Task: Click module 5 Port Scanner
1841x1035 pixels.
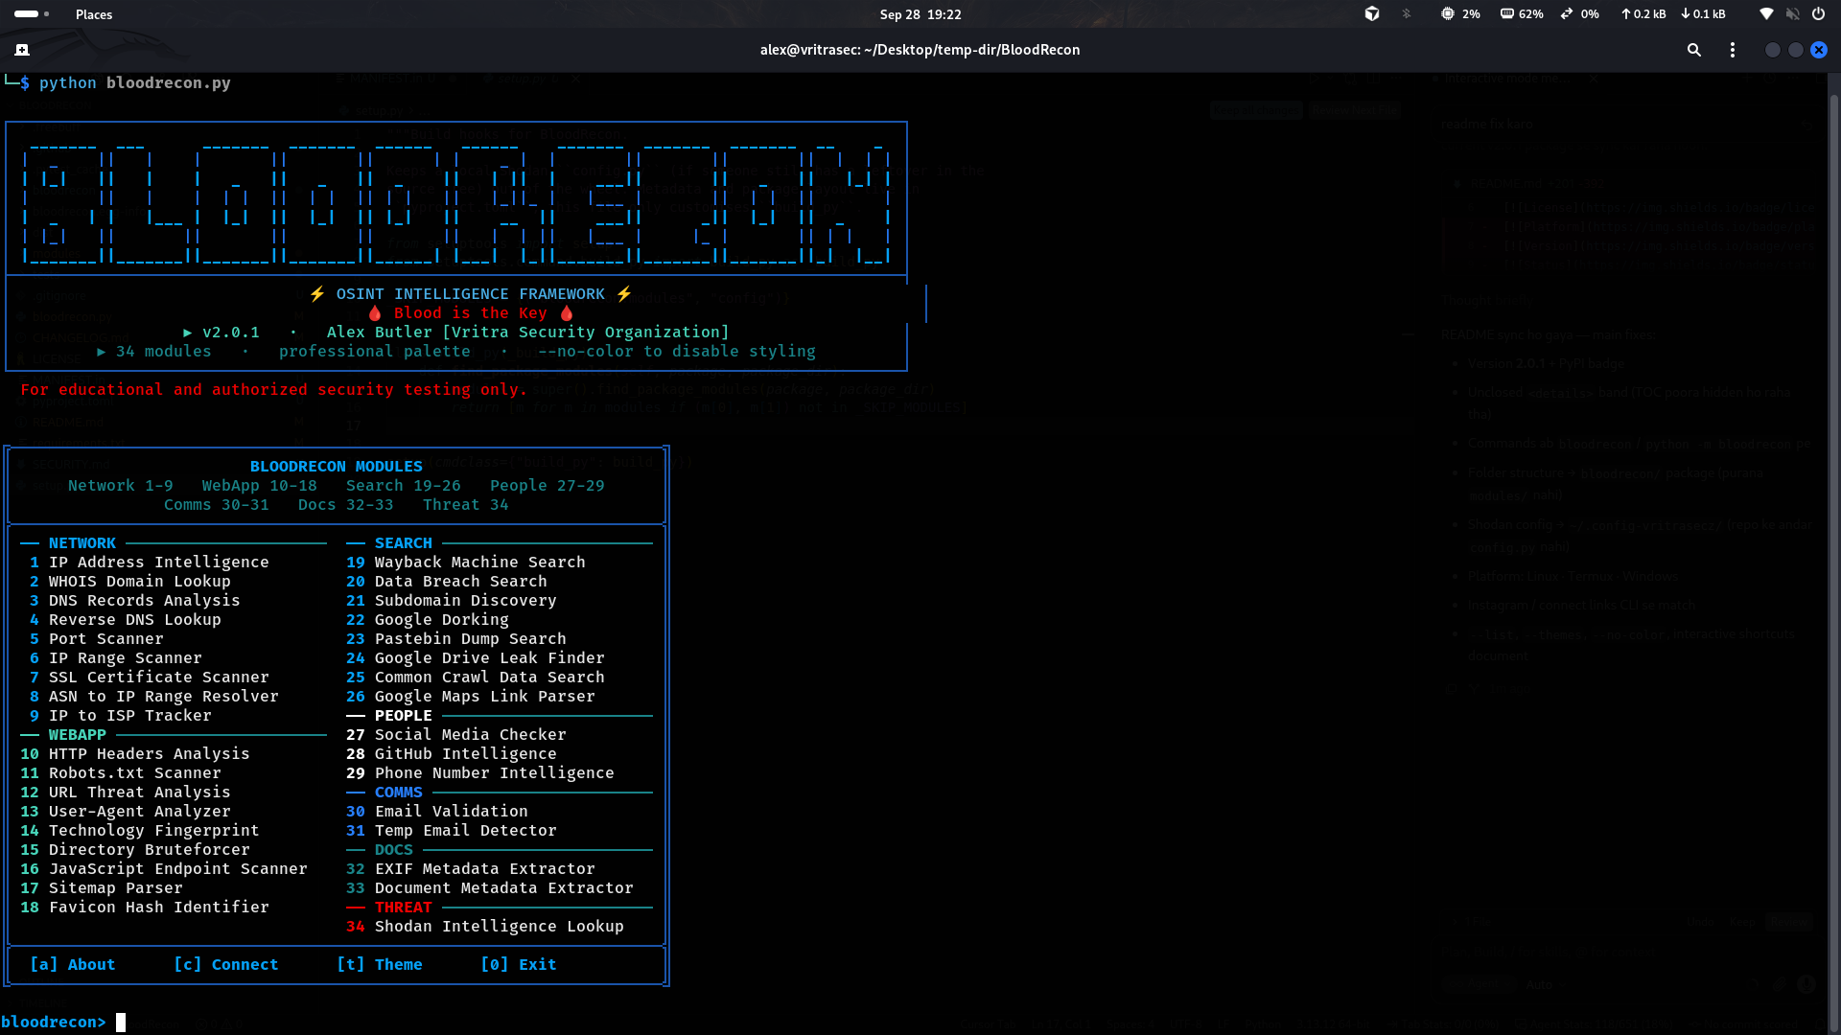Action: pyautogui.click(x=97, y=639)
